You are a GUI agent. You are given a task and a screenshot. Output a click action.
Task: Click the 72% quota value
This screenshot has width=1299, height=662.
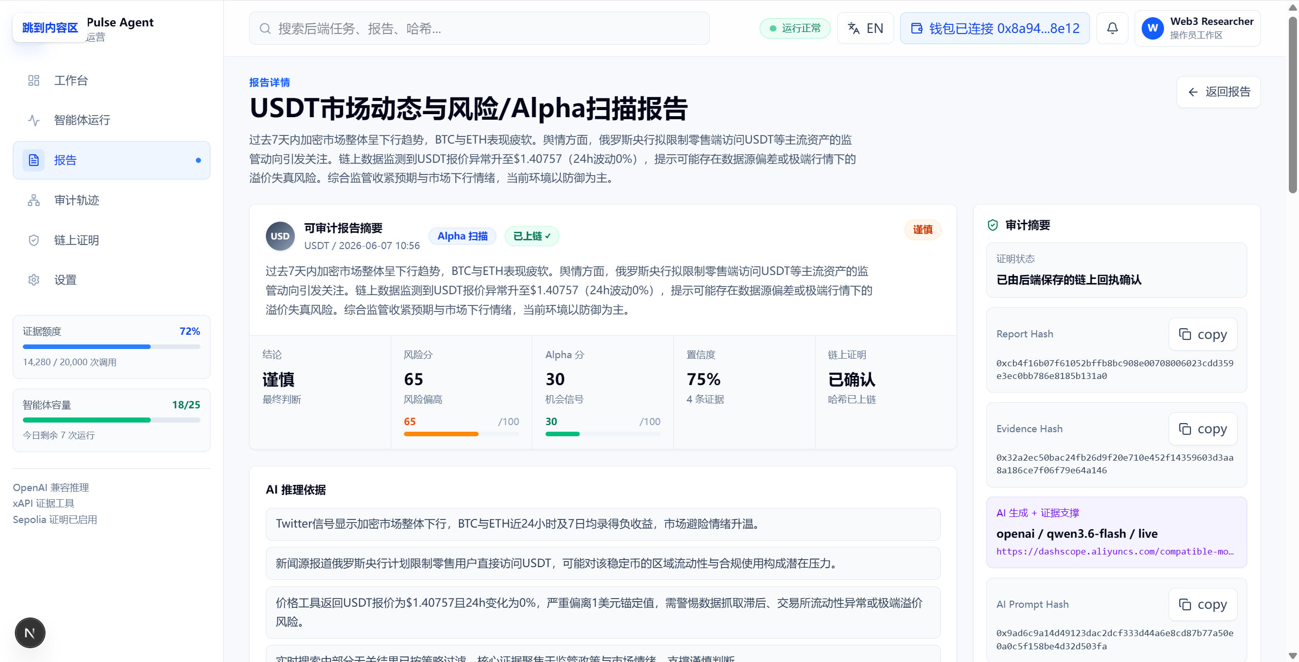[190, 331]
